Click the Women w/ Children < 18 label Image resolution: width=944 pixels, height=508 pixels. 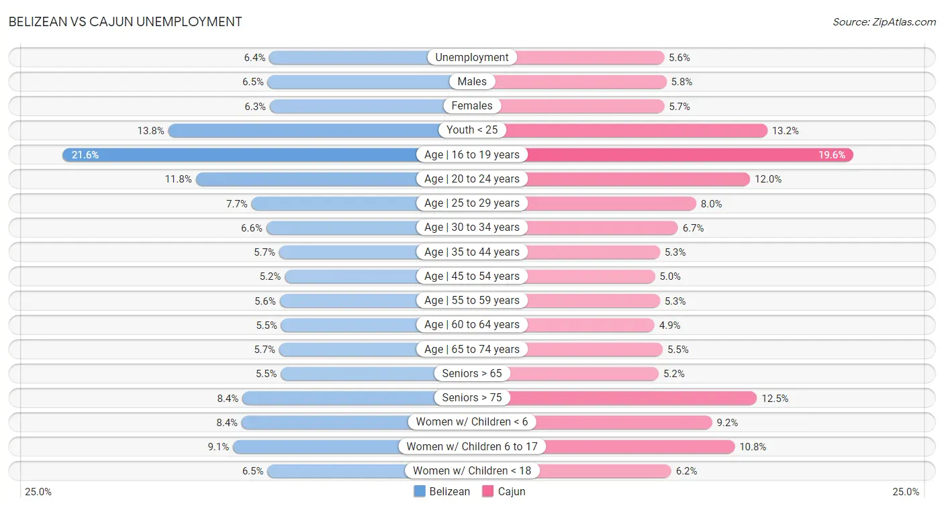[472, 470]
